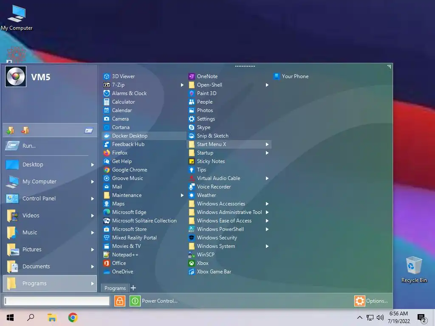Screen dimensions: 435x326
Task: Click the add item icon in the Start Menu X toolbar
Action: click(10, 130)
